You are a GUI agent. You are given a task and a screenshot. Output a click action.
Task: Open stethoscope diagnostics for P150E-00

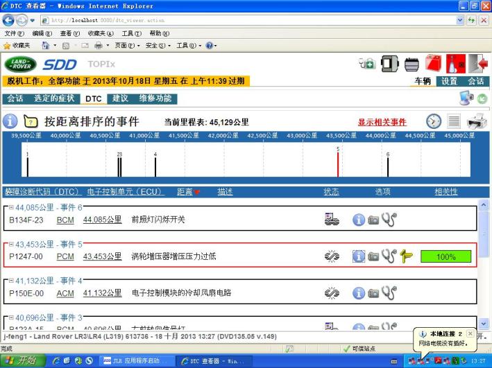coord(389,293)
